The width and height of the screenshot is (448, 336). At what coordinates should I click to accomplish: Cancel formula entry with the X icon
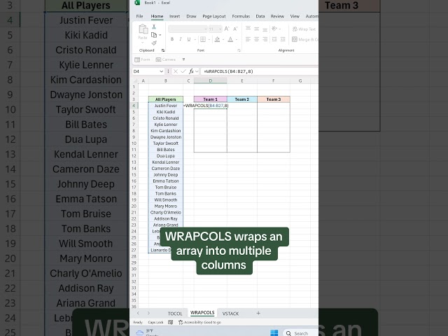(176, 71)
